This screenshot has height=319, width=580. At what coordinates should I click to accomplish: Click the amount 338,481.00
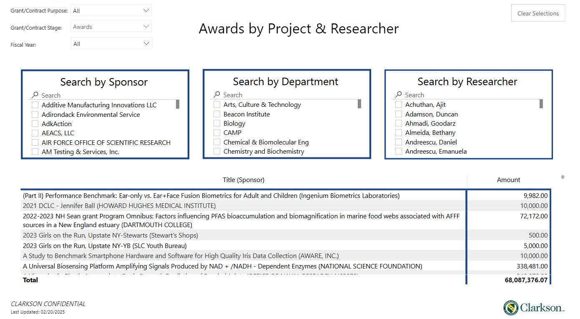tap(532, 266)
